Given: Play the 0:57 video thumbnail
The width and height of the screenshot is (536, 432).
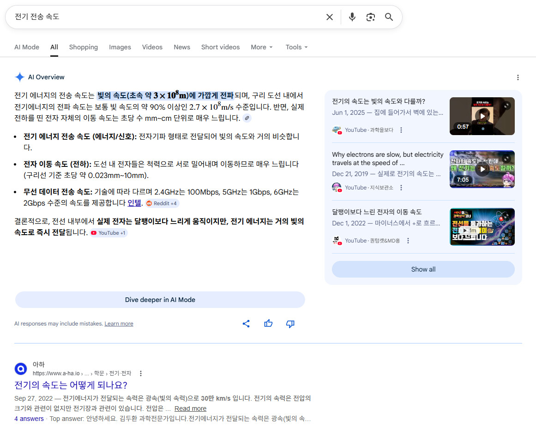Looking at the screenshot, I should pos(482,116).
